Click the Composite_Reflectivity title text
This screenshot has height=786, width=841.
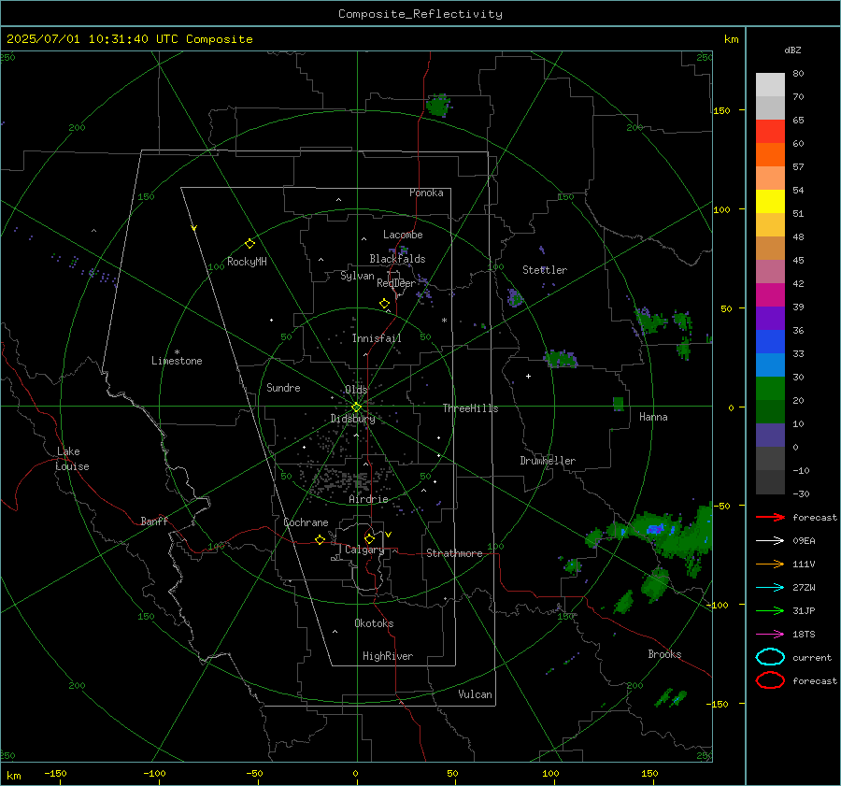point(420,14)
